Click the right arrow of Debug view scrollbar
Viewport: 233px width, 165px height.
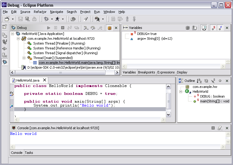click(x=117, y=72)
